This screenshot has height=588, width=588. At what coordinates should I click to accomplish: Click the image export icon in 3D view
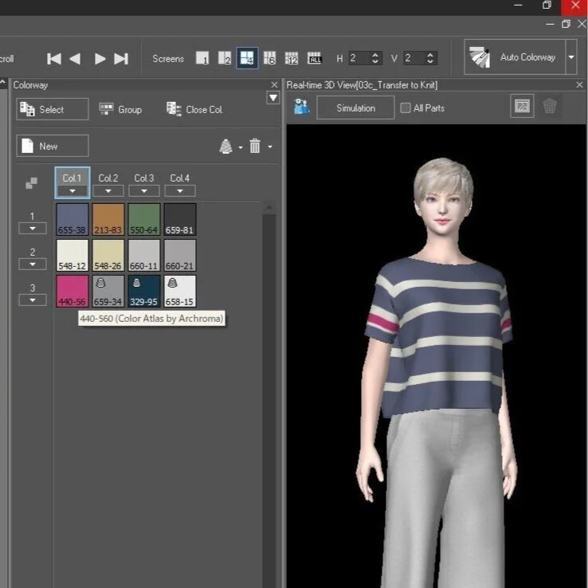522,107
